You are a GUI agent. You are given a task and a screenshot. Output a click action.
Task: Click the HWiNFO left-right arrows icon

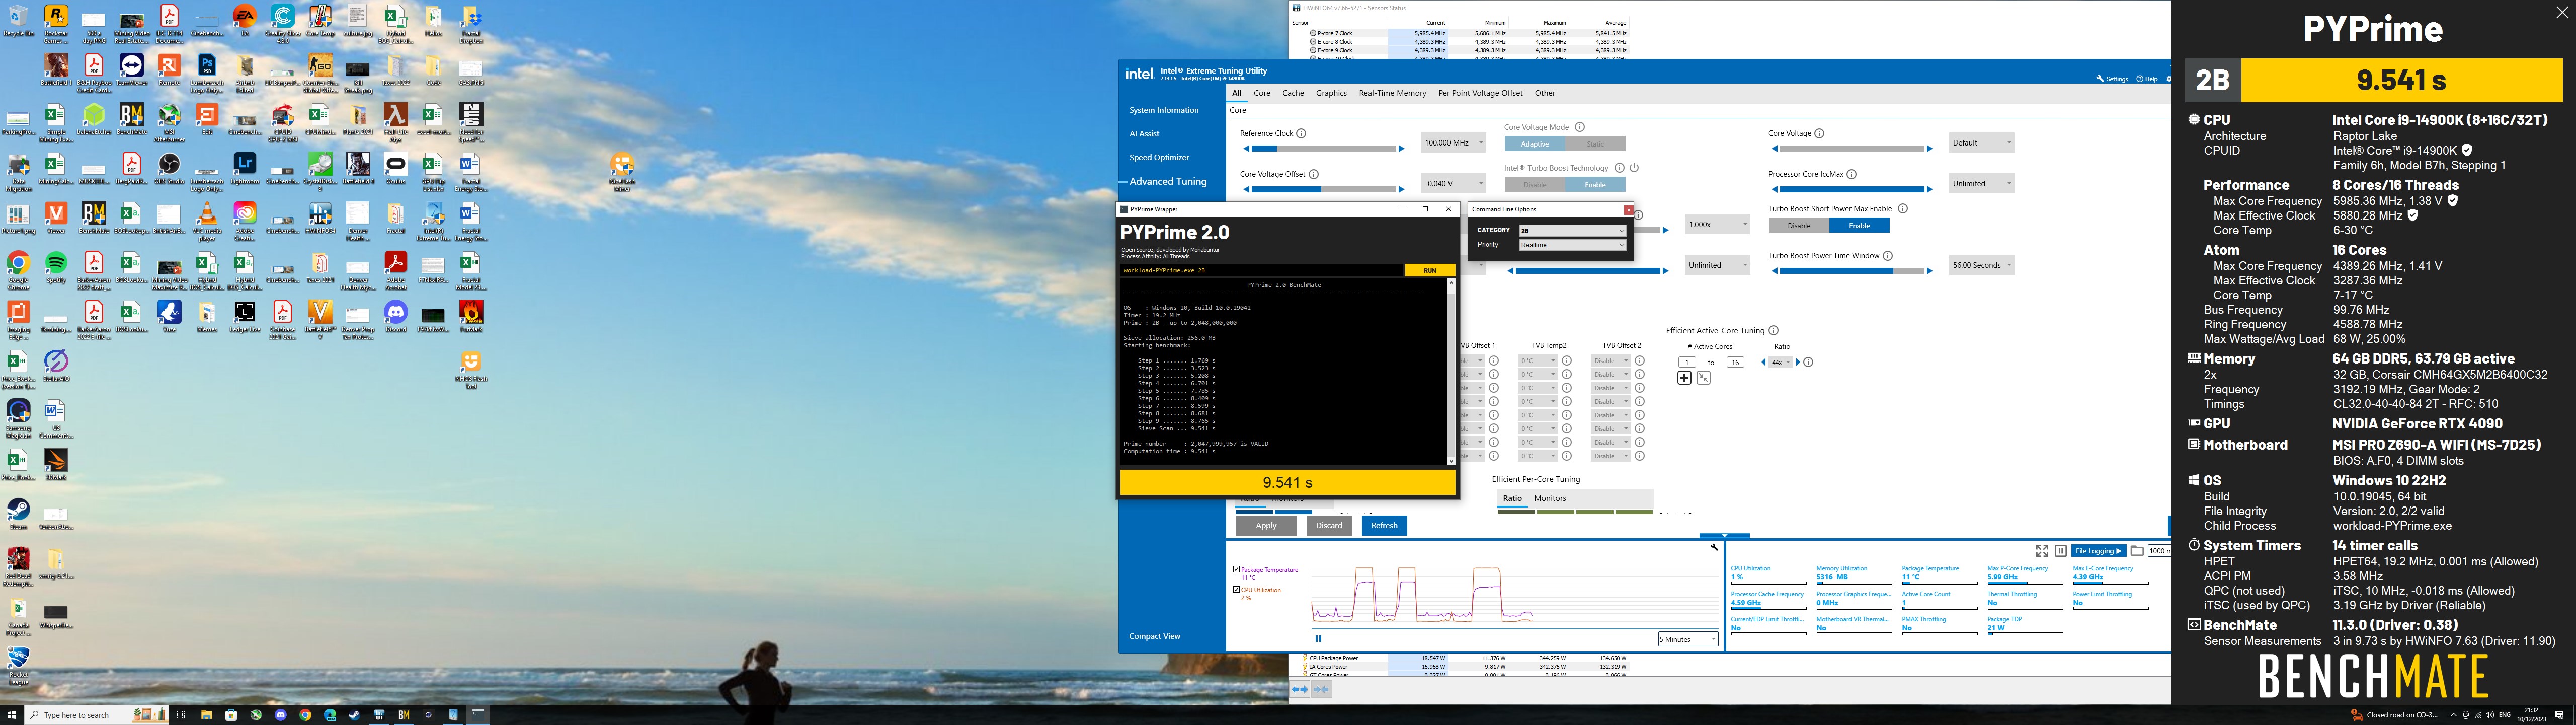tap(1299, 689)
